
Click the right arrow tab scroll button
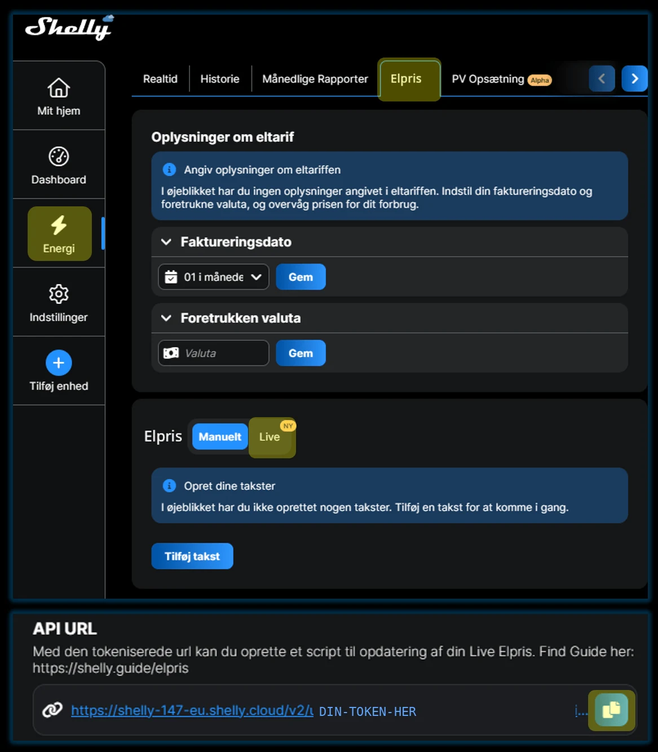635,78
